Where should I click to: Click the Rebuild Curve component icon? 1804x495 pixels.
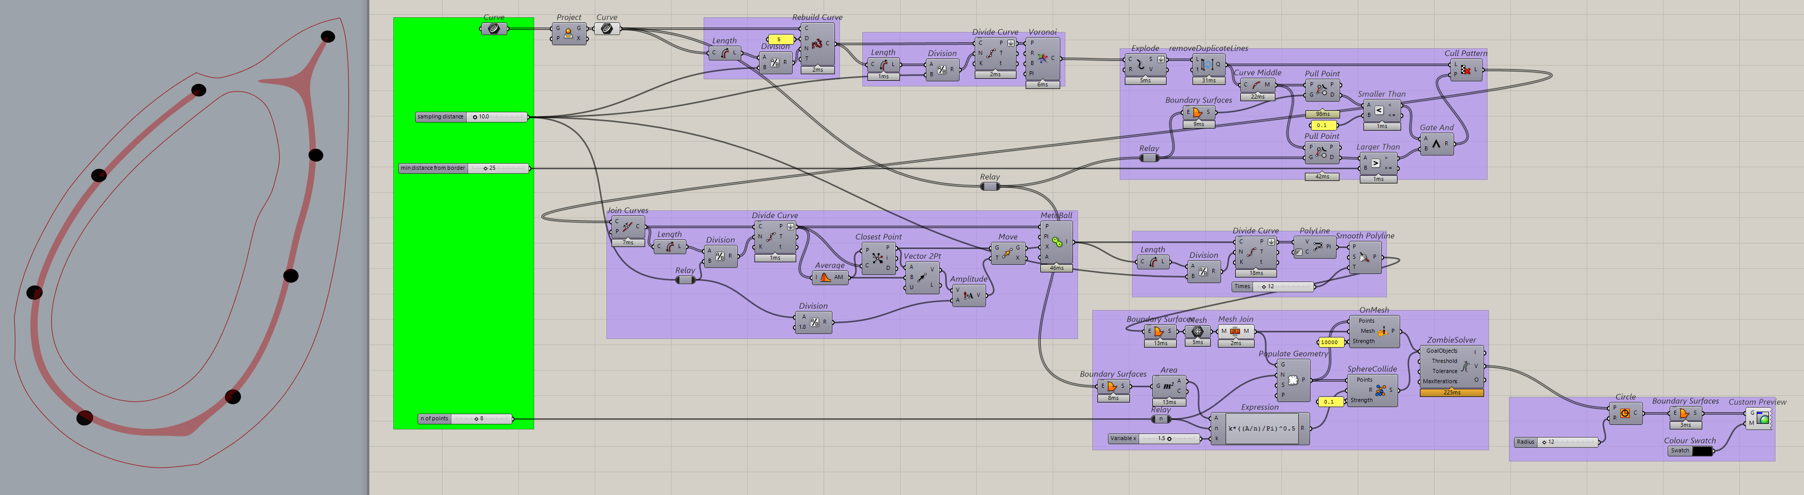817,43
